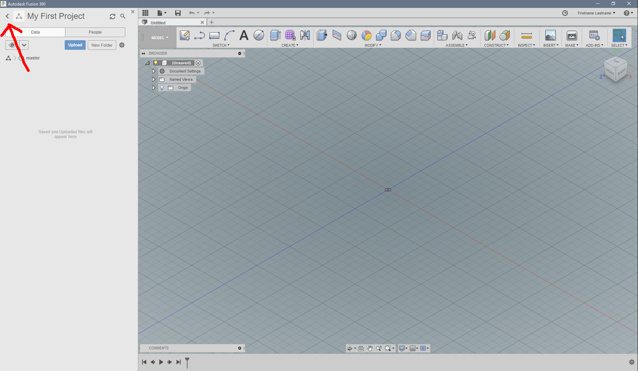Open the MODEL workspace dropdown
638x371 pixels.
point(160,38)
